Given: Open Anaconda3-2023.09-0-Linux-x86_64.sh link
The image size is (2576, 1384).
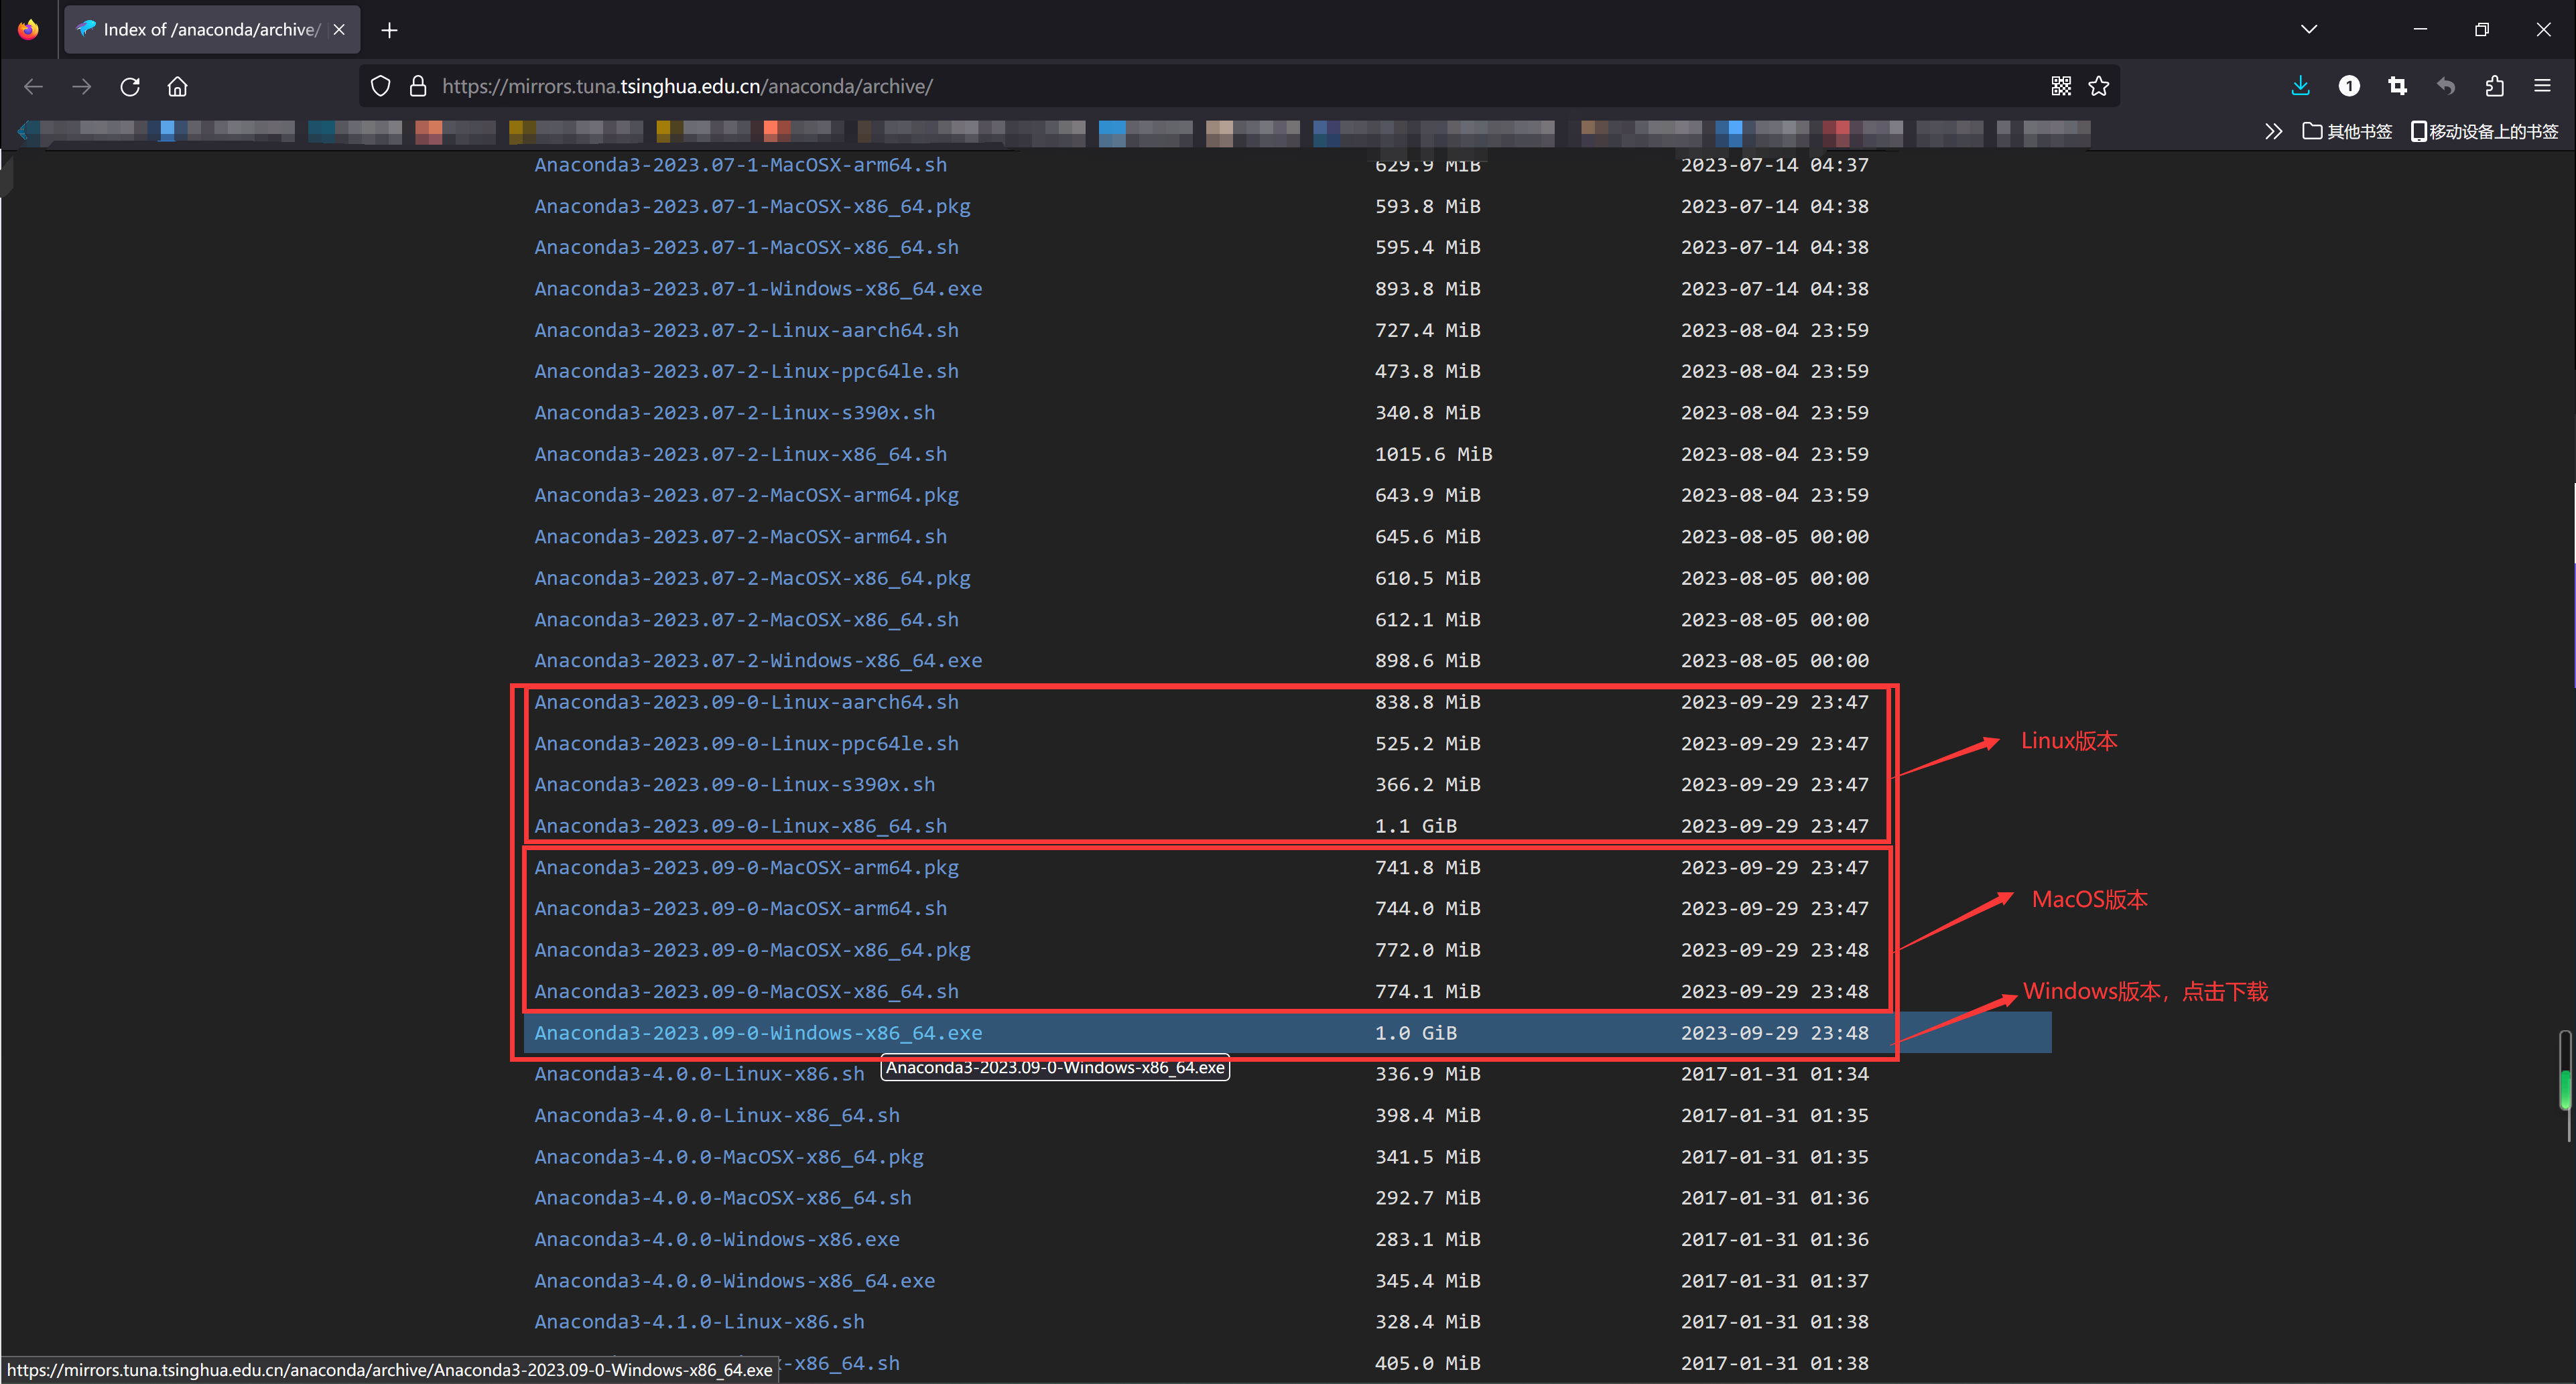Looking at the screenshot, I should pos(740,826).
